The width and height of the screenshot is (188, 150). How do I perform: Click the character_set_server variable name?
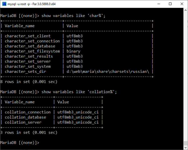(27, 61)
